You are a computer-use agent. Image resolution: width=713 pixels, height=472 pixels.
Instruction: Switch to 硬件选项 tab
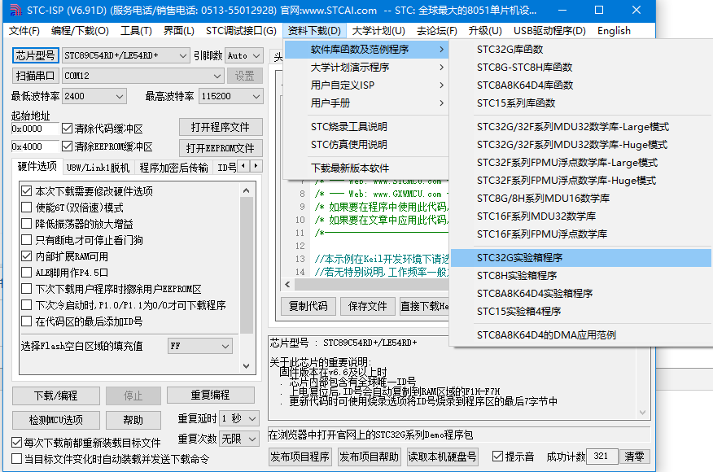click(37, 167)
